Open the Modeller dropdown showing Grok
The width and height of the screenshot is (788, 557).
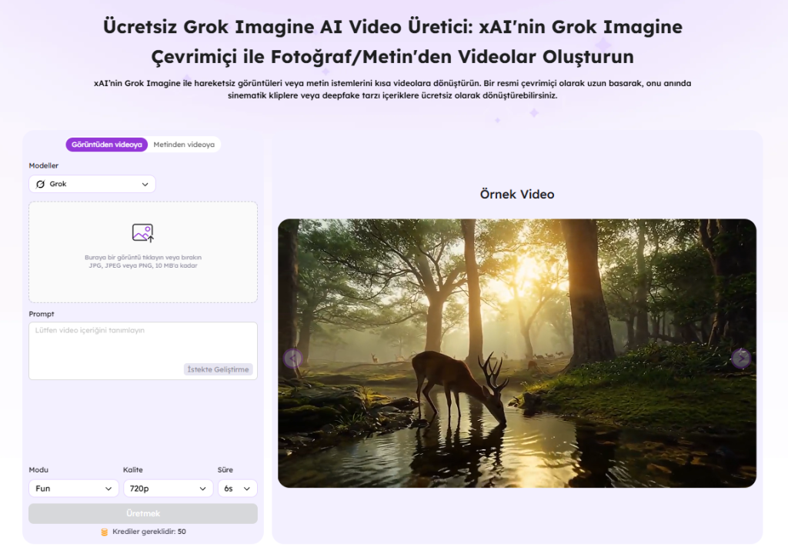[92, 184]
